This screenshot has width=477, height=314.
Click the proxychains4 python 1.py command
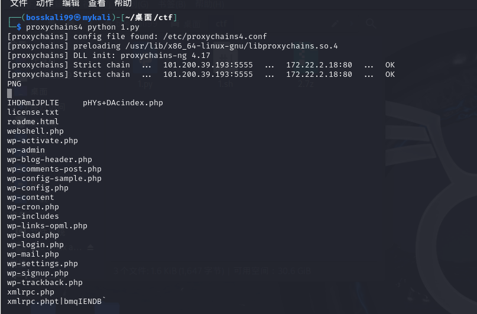coord(73,27)
